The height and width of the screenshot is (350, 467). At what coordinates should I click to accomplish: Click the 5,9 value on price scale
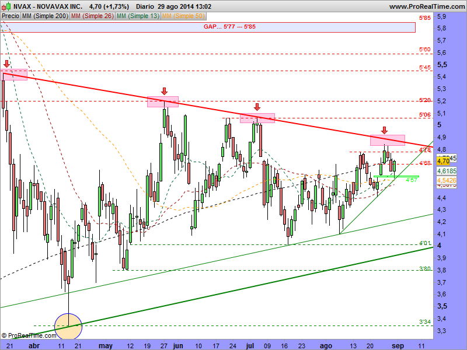tap(442, 17)
